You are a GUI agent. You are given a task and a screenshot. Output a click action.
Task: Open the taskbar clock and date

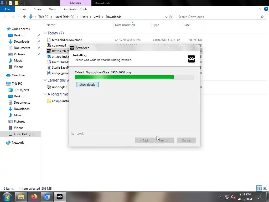point(245,197)
